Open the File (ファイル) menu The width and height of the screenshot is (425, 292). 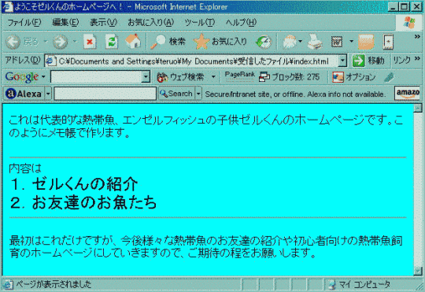[24, 23]
